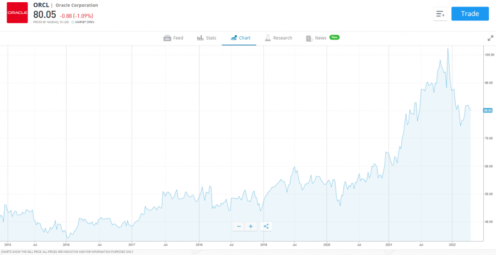Screen dimensions: 496x255
Task: Zoom out the chart with minus button
Action: coord(239,226)
